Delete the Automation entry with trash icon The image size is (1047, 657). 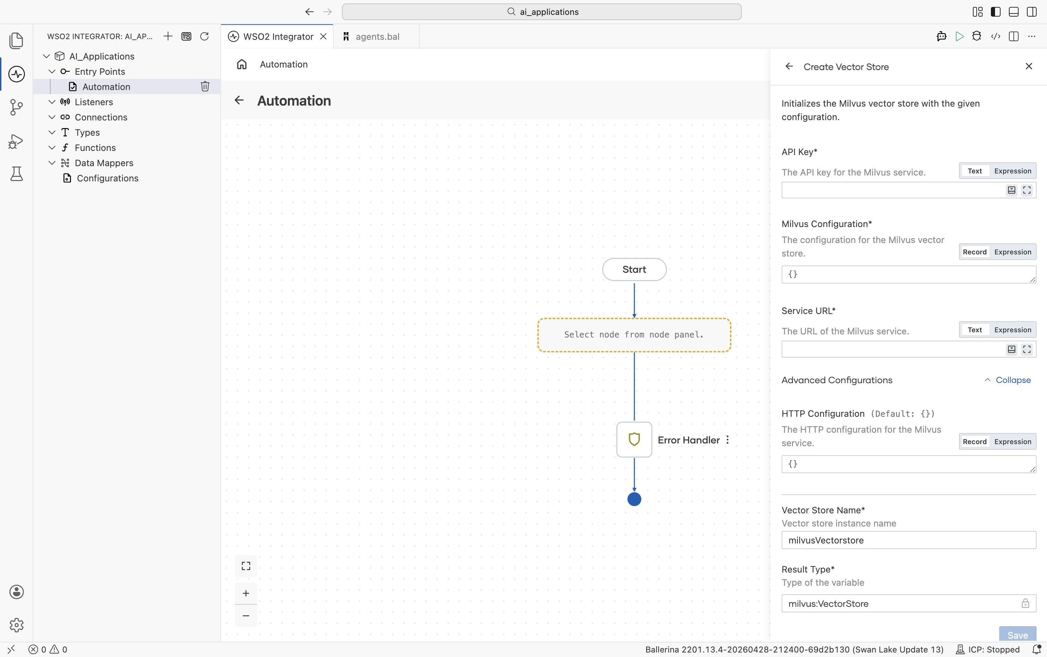(x=205, y=87)
